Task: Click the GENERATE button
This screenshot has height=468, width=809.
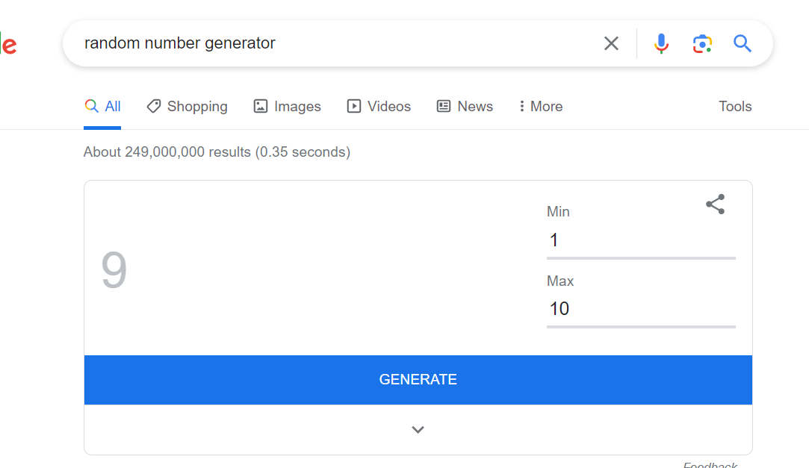Action: pos(418,379)
